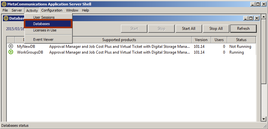This screenshot has height=129, width=268.
Task: Select Databases in the Activity menu
Action: point(48,24)
